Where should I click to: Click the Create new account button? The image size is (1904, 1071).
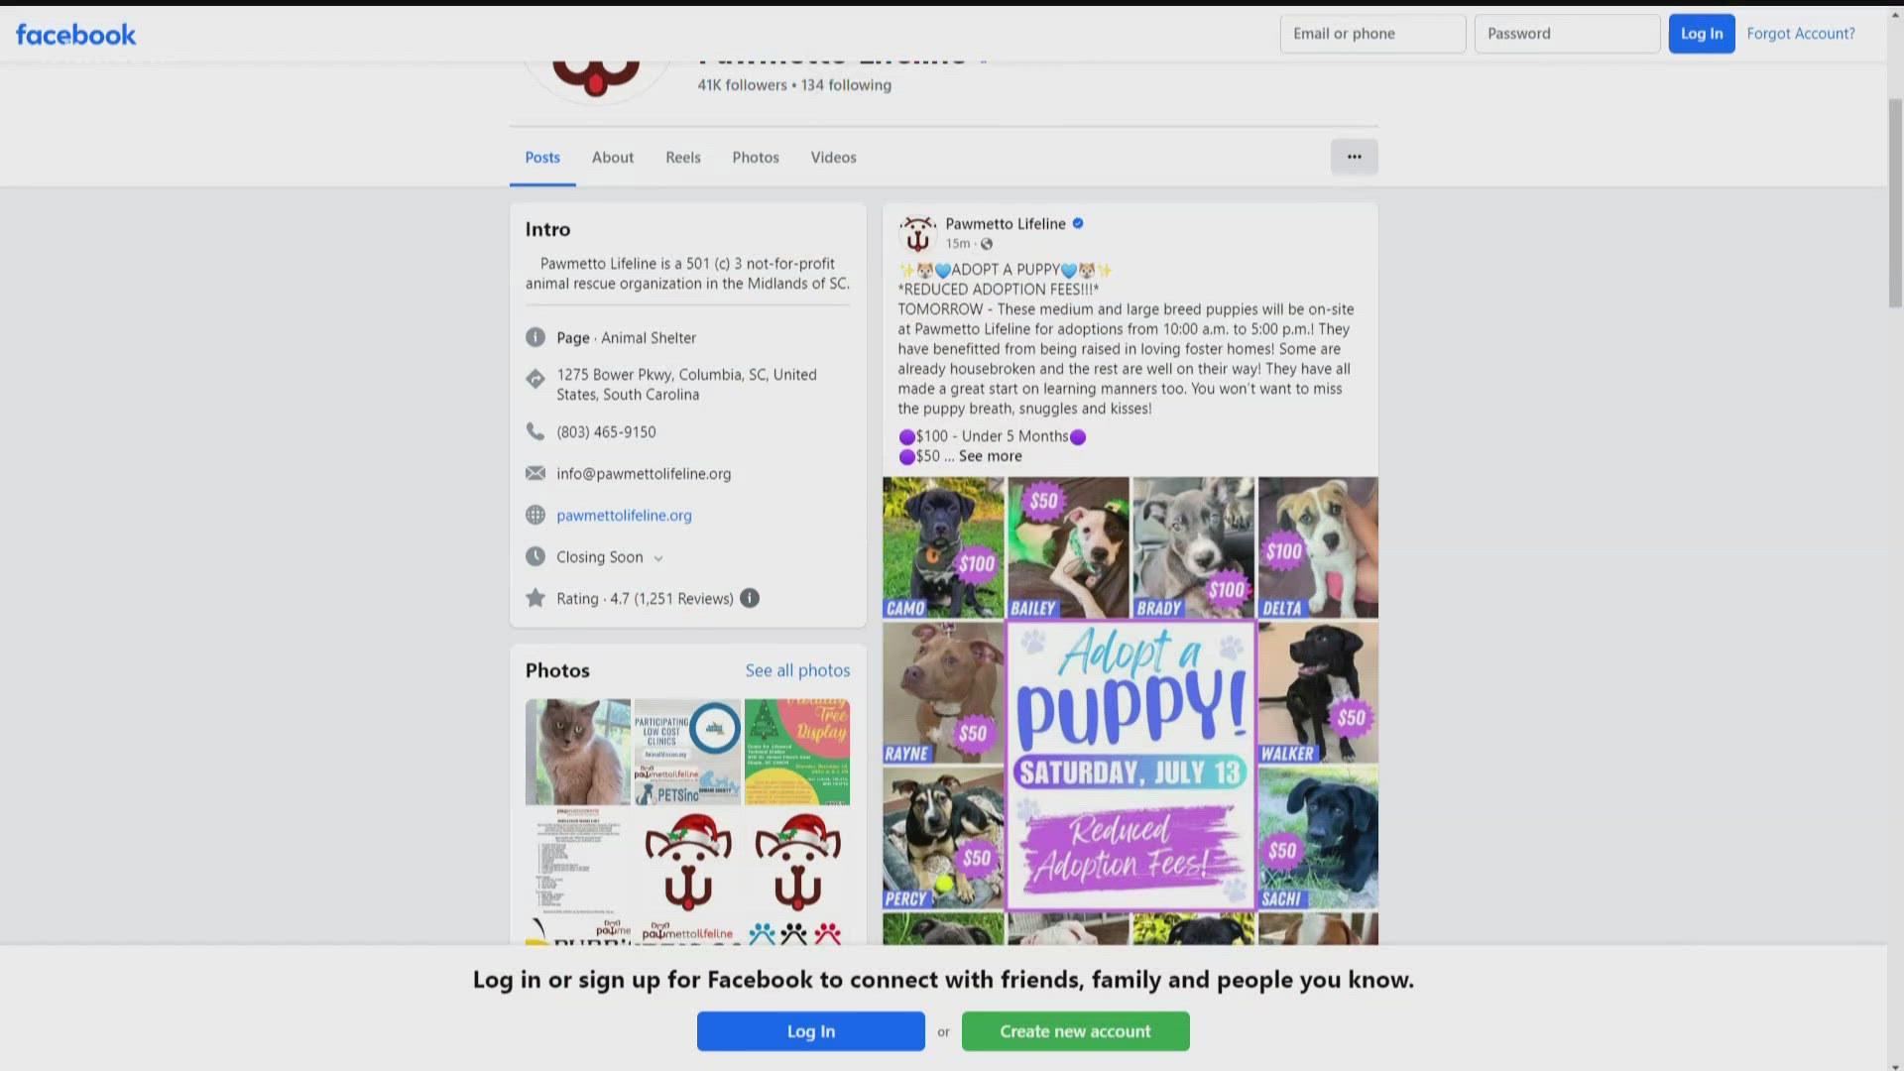coord(1075,1030)
